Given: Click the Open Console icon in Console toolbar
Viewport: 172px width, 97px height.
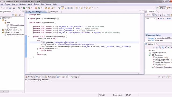Looking at the screenshot, I should [x=167, y=77].
